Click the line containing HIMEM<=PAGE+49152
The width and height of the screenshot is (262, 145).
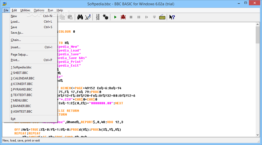click(x=89, y=88)
